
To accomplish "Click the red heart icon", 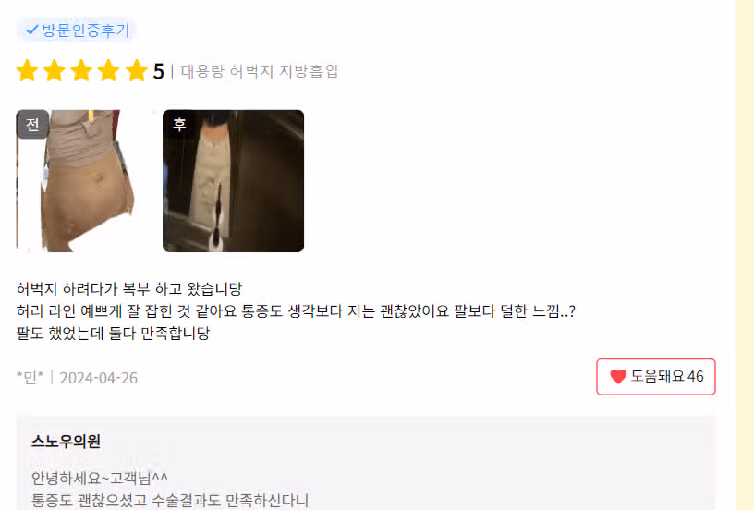I will [x=618, y=376].
